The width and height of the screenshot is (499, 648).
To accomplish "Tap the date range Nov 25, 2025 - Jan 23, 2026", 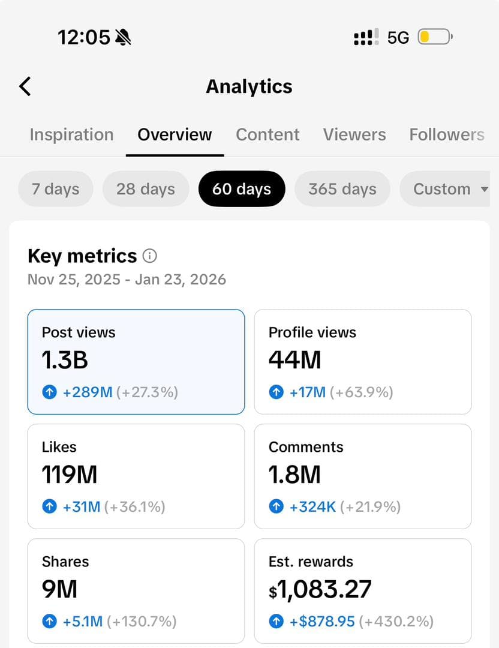I will click(x=127, y=280).
